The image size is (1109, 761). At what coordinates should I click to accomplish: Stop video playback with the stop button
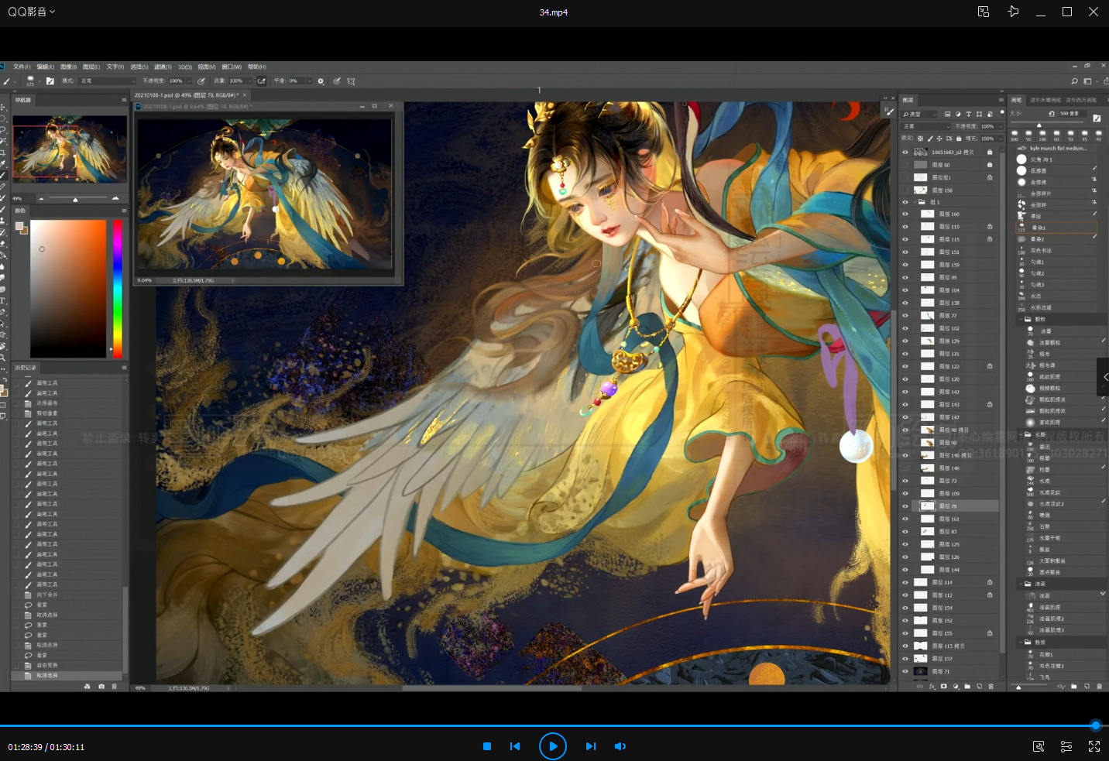click(x=487, y=746)
